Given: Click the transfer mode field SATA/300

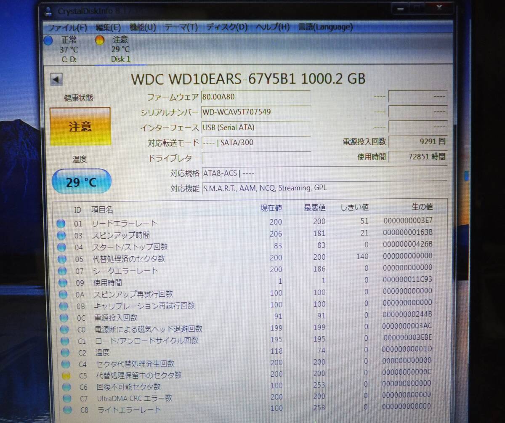Looking at the screenshot, I should (256, 142).
